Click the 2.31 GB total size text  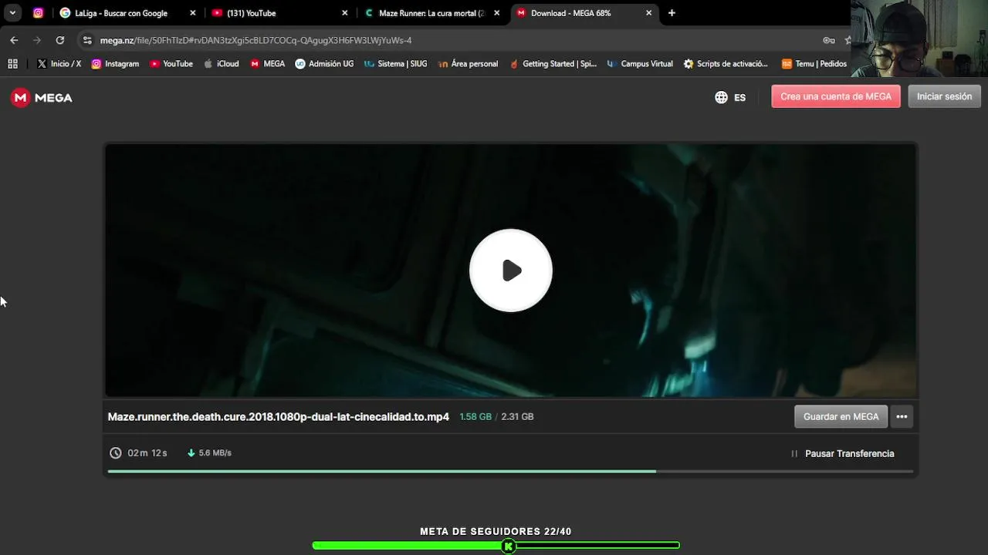point(517,416)
